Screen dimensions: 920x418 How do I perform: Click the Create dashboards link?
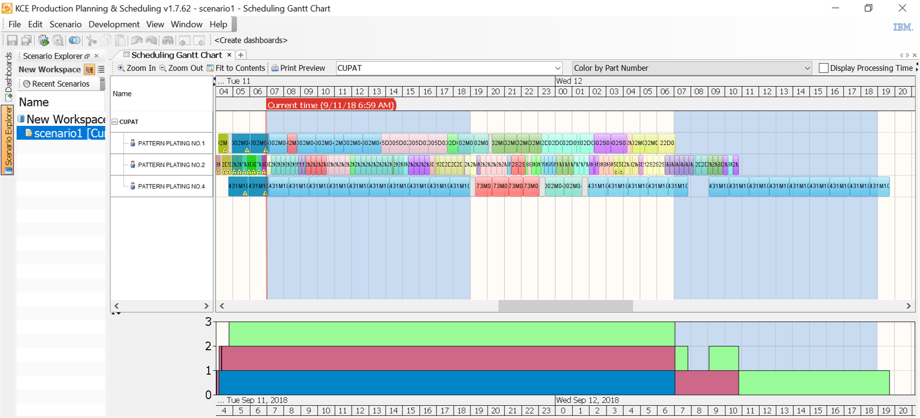[x=251, y=40]
